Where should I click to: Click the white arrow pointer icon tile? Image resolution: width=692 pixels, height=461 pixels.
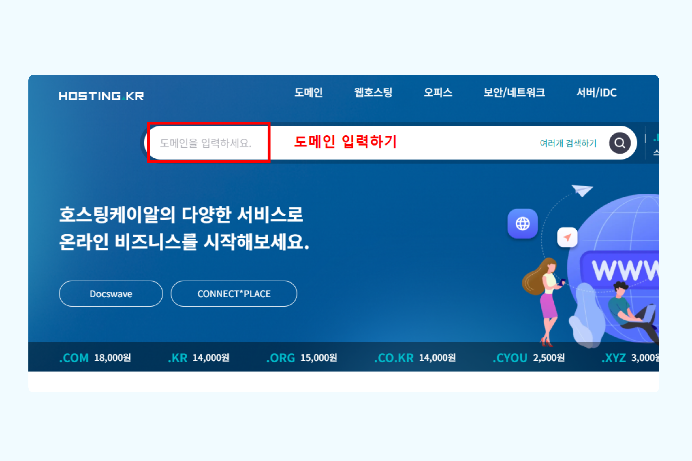(567, 237)
